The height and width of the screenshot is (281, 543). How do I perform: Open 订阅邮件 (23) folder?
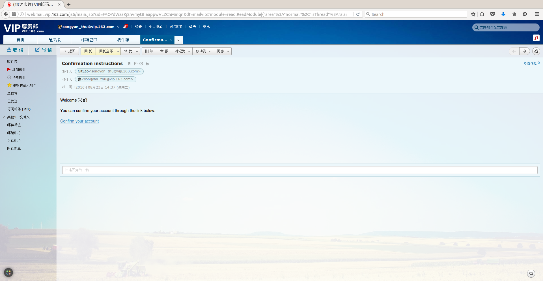click(x=19, y=109)
